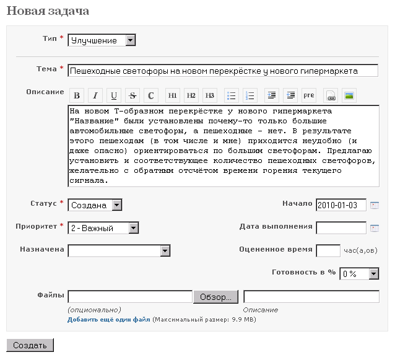This screenshot has width=395, height=360.
Task: Toggle italic formatting in description toolbar
Action: (95, 95)
